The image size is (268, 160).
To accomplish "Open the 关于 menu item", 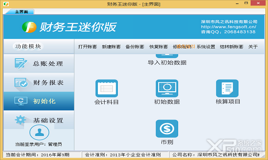I will tap(253, 47).
